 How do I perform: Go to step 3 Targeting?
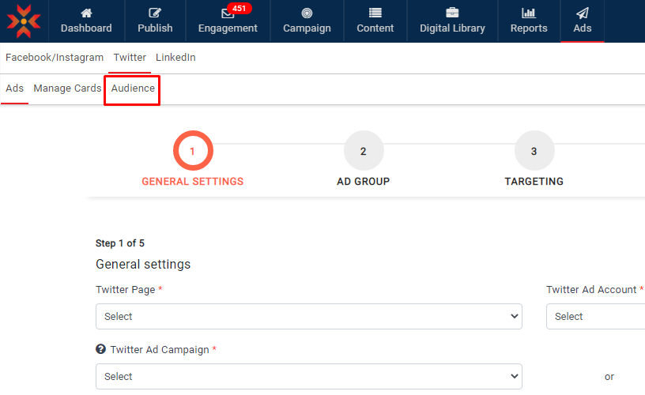534,151
